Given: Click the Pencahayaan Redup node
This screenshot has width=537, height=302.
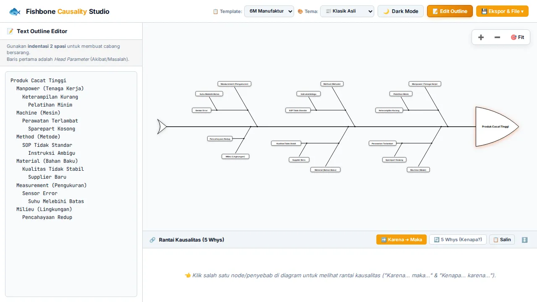Looking at the screenshot, I should pyautogui.click(x=220, y=138).
